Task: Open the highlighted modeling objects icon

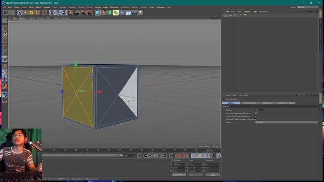Action: [116, 13]
